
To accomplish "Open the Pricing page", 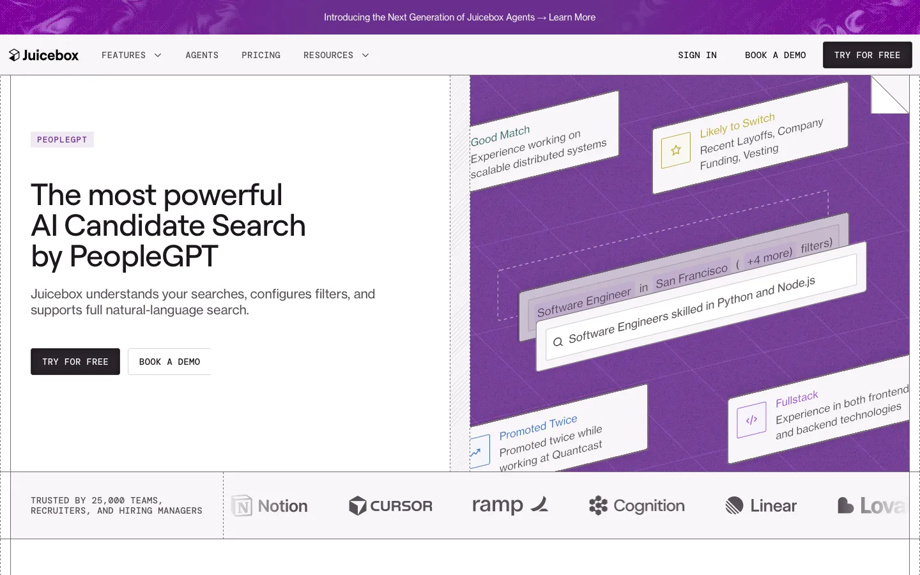I will pos(261,55).
